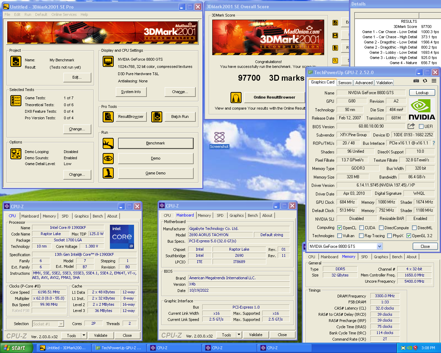
Task: Click the Options demo looping icon
Action: coord(16,153)
